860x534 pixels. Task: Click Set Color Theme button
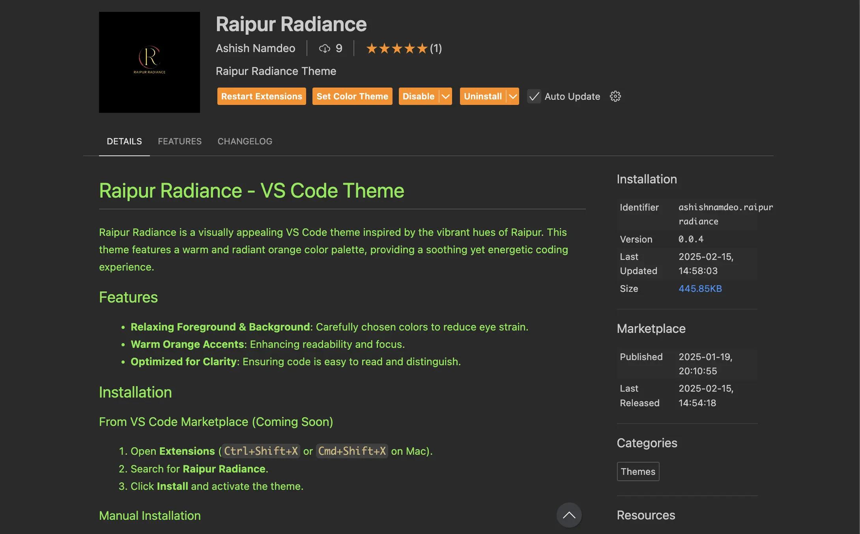pyautogui.click(x=352, y=96)
